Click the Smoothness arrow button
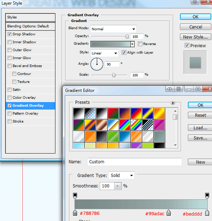The width and height of the screenshot is (212, 221). point(117,186)
